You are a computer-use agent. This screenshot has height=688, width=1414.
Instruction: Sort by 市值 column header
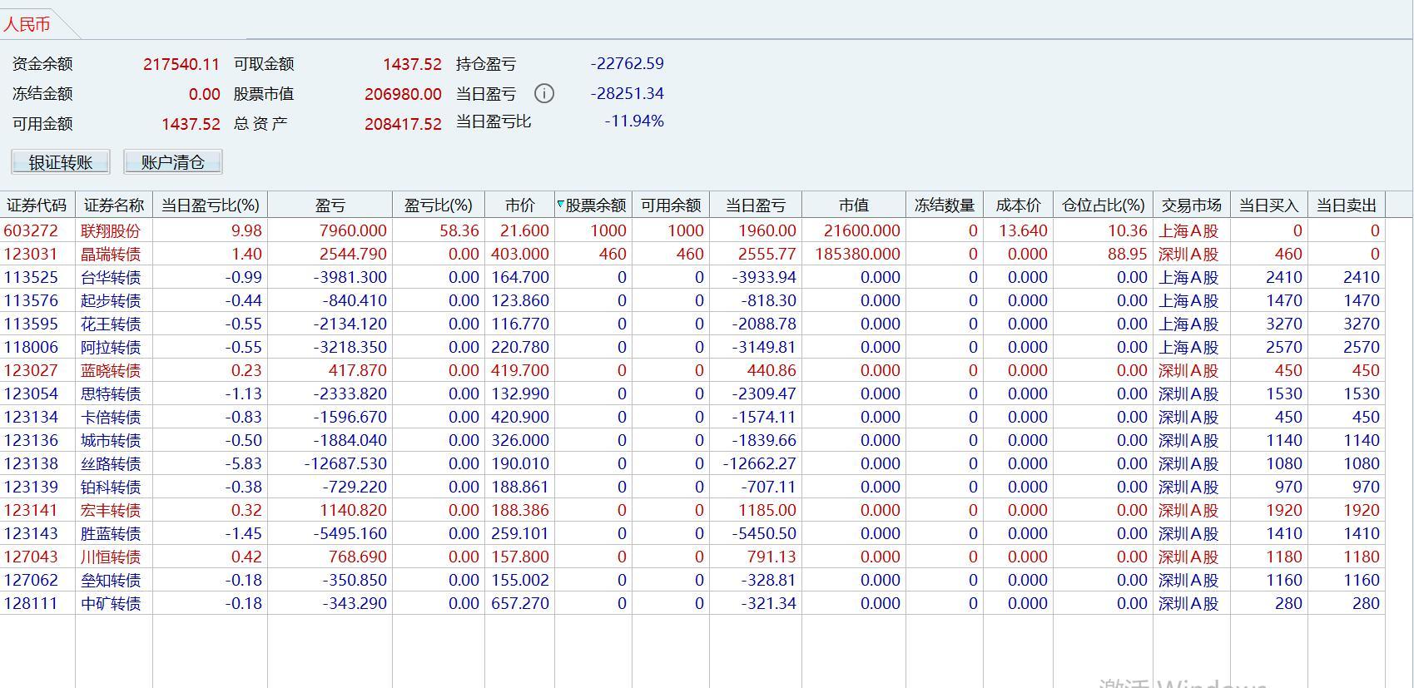click(854, 205)
